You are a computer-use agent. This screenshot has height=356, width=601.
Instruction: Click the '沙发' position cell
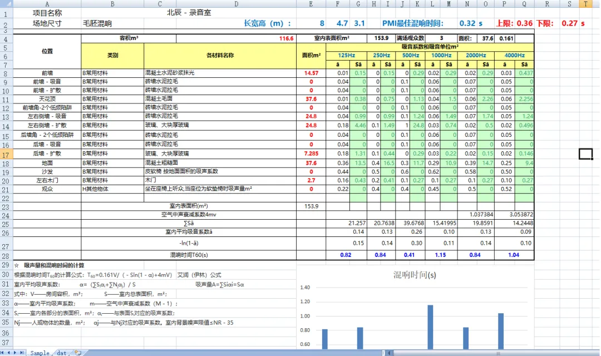[47, 172]
